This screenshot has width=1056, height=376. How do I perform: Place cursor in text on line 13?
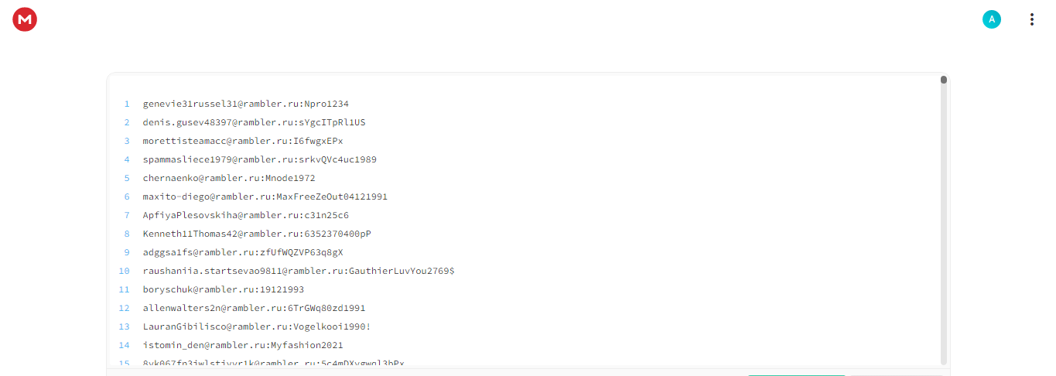pyautogui.click(x=257, y=326)
